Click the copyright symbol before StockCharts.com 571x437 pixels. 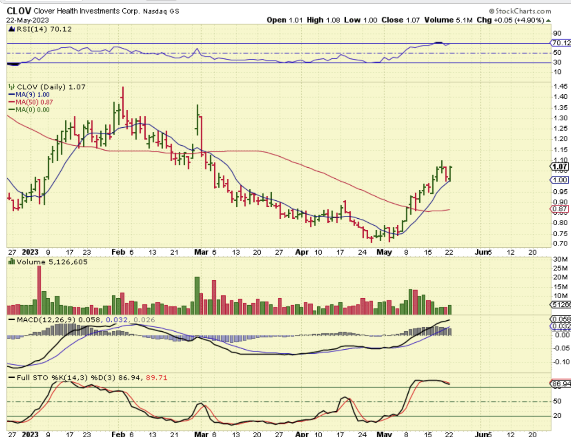click(492, 11)
